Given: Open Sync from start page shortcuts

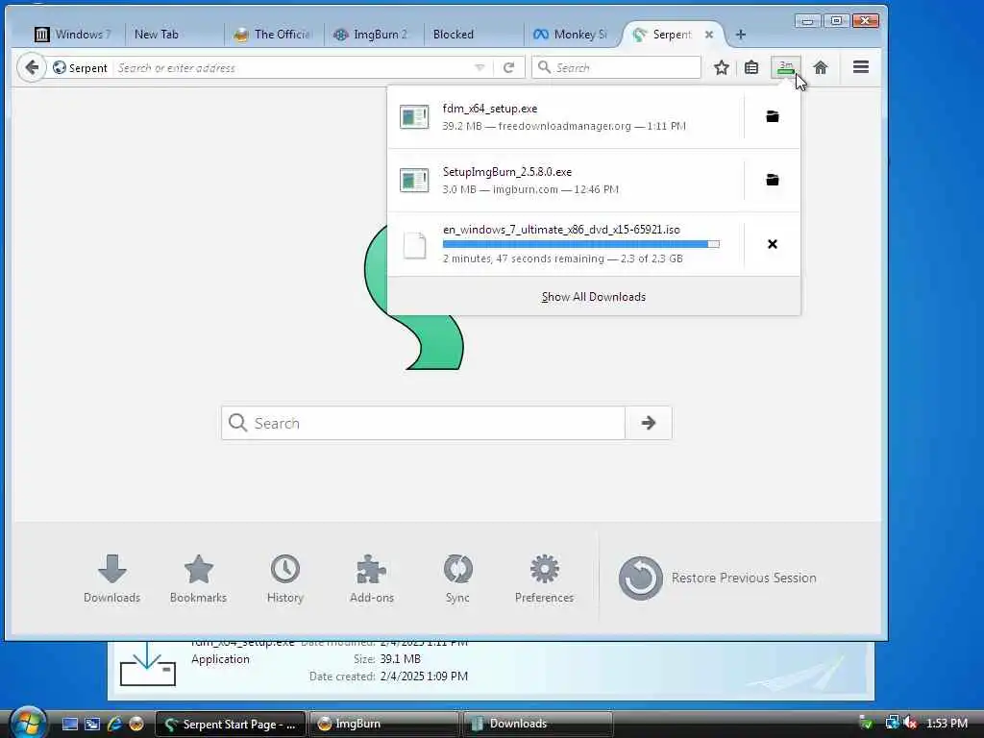Looking at the screenshot, I should [457, 578].
